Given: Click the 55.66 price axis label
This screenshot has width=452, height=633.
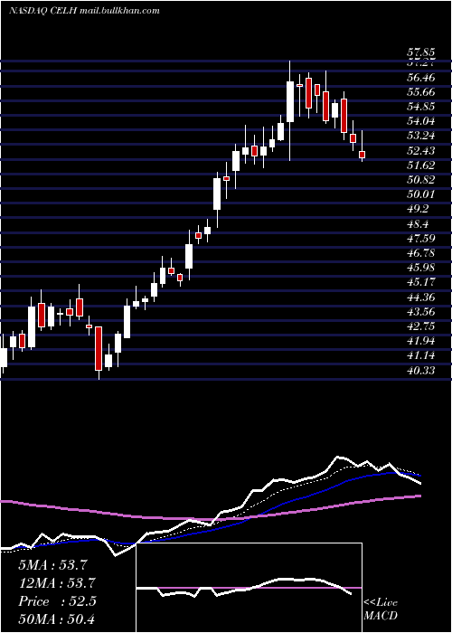Looking at the screenshot, I should (x=420, y=91).
